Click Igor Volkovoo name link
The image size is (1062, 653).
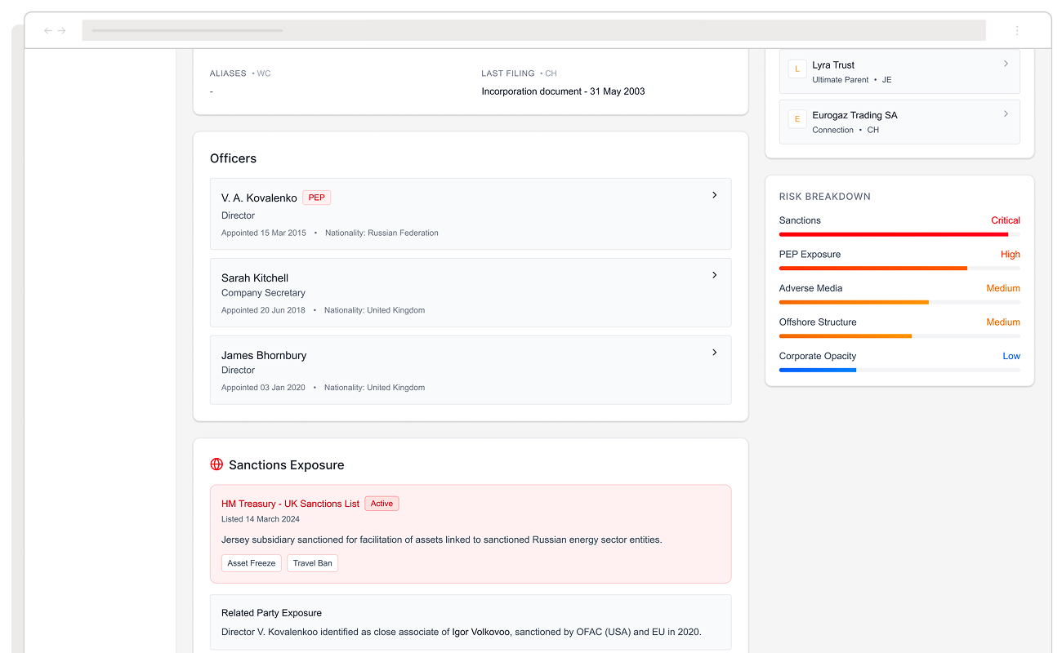point(481,632)
